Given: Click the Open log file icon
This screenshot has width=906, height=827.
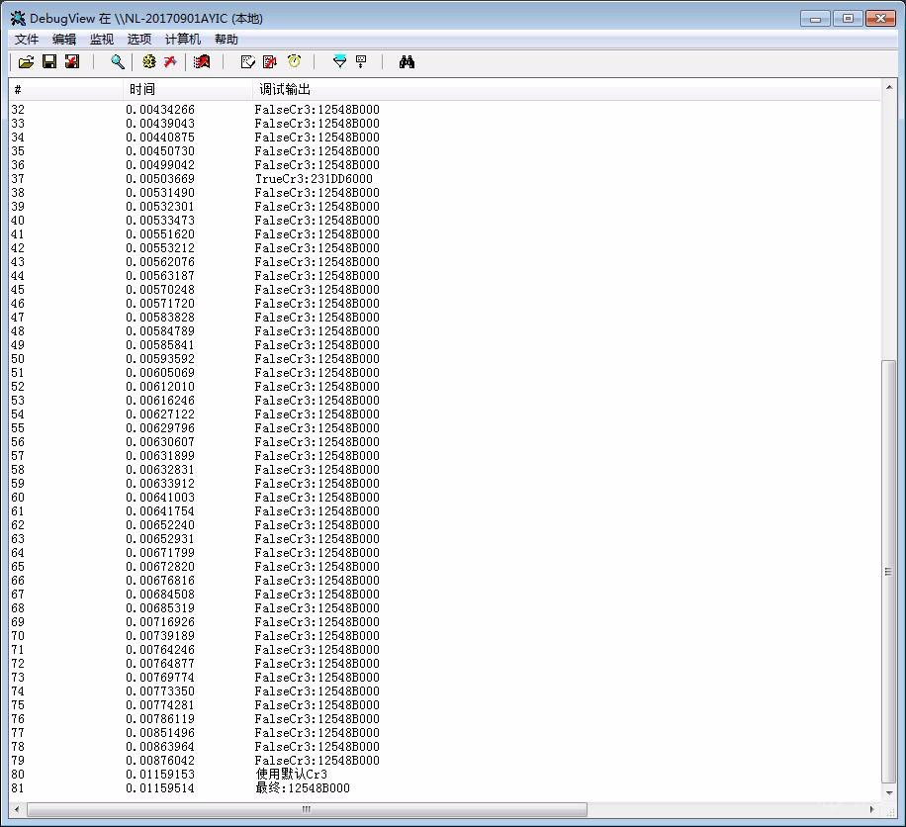Looking at the screenshot, I should coord(26,62).
